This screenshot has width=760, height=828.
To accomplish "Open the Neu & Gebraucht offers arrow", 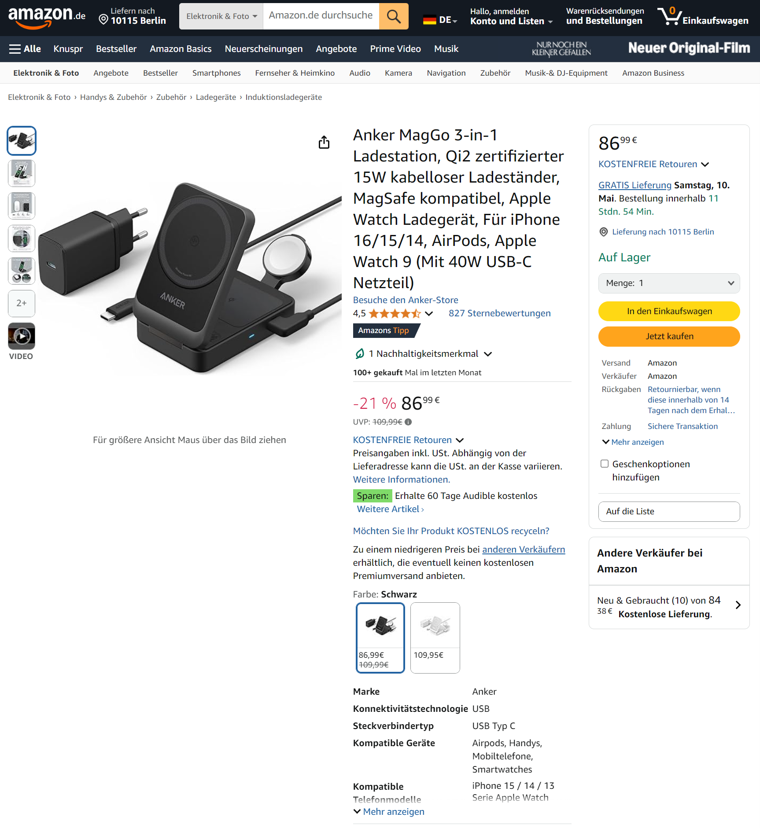I will click(x=738, y=605).
